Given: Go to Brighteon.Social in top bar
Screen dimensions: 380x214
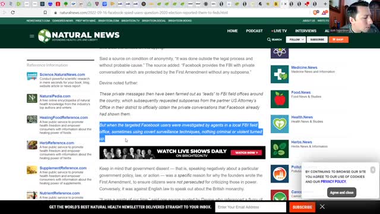Looking at the screenshot, I should [x=154, y=21].
